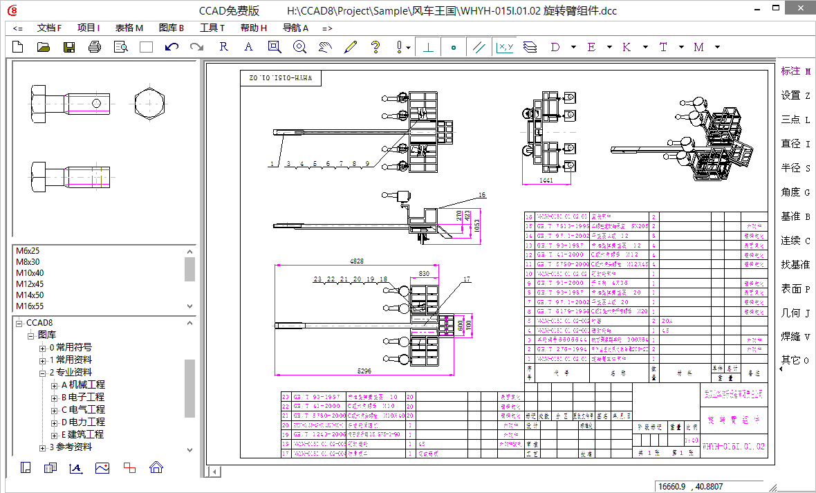Toggle the perpendicular snap mode

429,47
